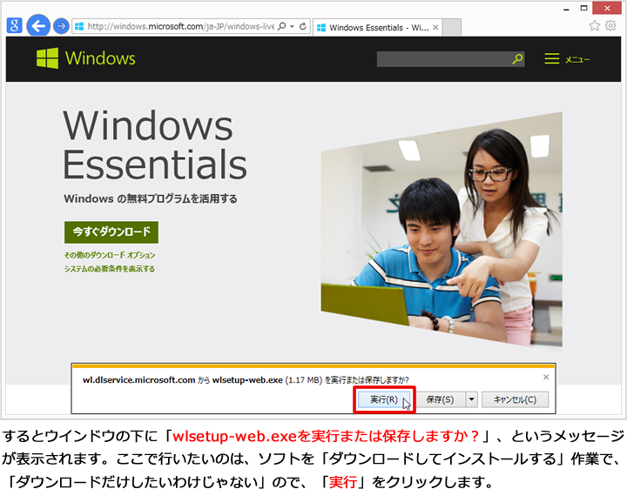Open その他のダウンロード オプション link
This screenshot has height=489, width=627.
[x=110, y=255]
